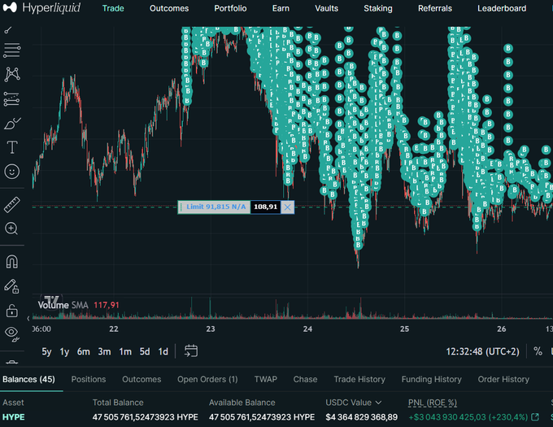This screenshot has width=553, height=427.
Task: Switch to the Trade History tab
Action: click(359, 379)
